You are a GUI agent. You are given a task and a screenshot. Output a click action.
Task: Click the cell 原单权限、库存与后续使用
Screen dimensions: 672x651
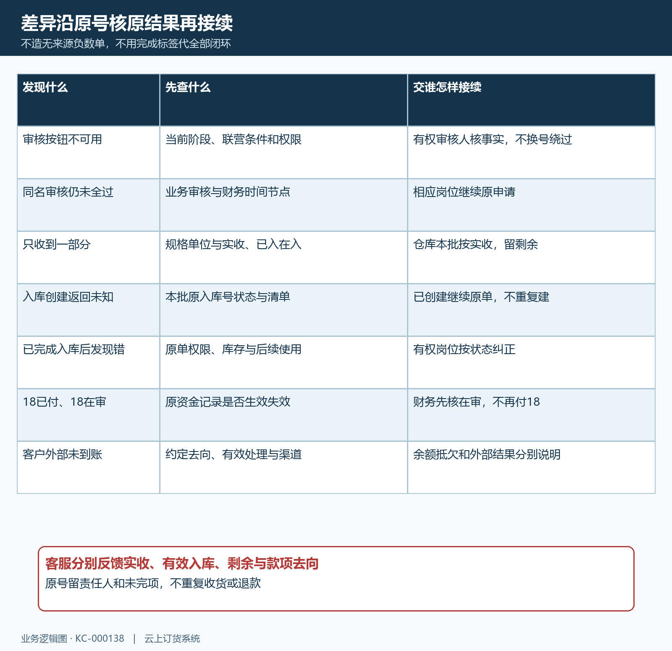point(283,362)
